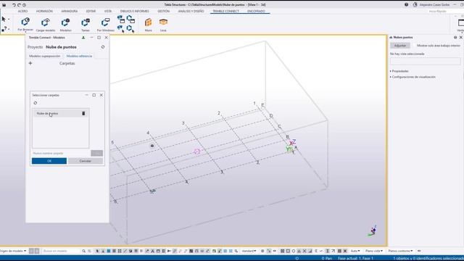Open the HORMIGÓN ribbon tab
Viewport: 464px width, 261px height.
click(44, 12)
